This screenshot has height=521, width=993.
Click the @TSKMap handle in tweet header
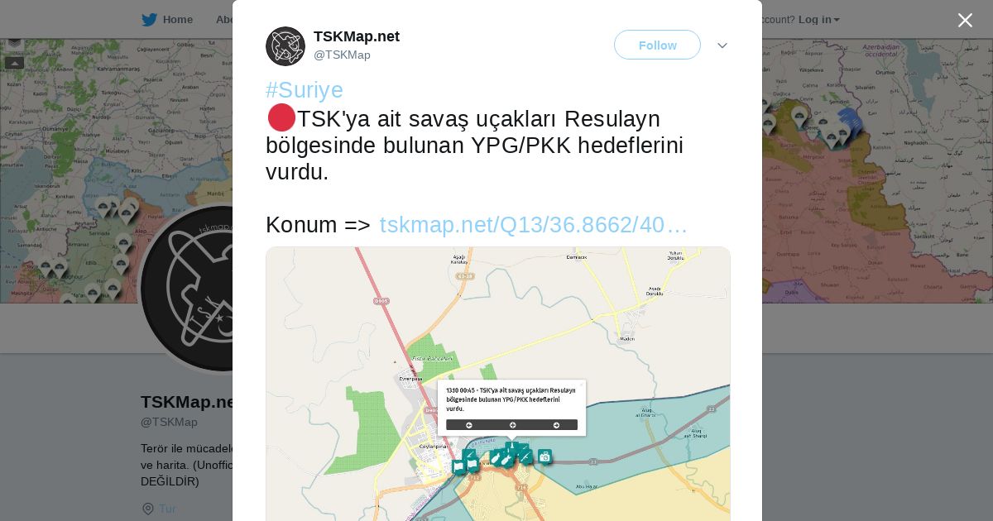point(342,55)
